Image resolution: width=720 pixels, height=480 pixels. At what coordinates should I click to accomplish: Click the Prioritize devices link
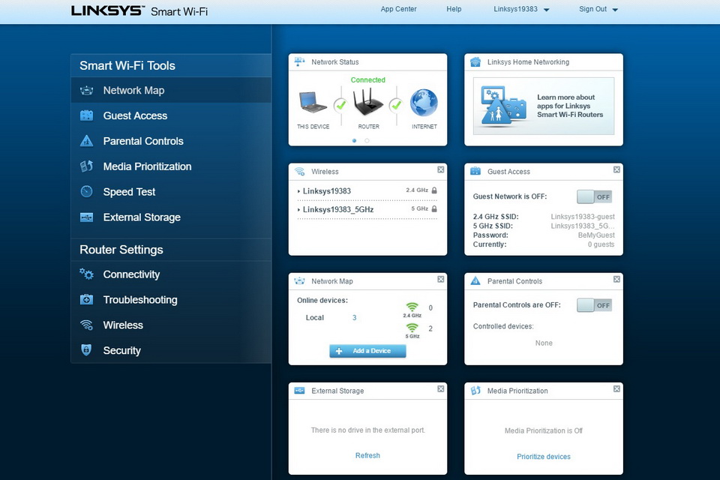(x=544, y=457)
